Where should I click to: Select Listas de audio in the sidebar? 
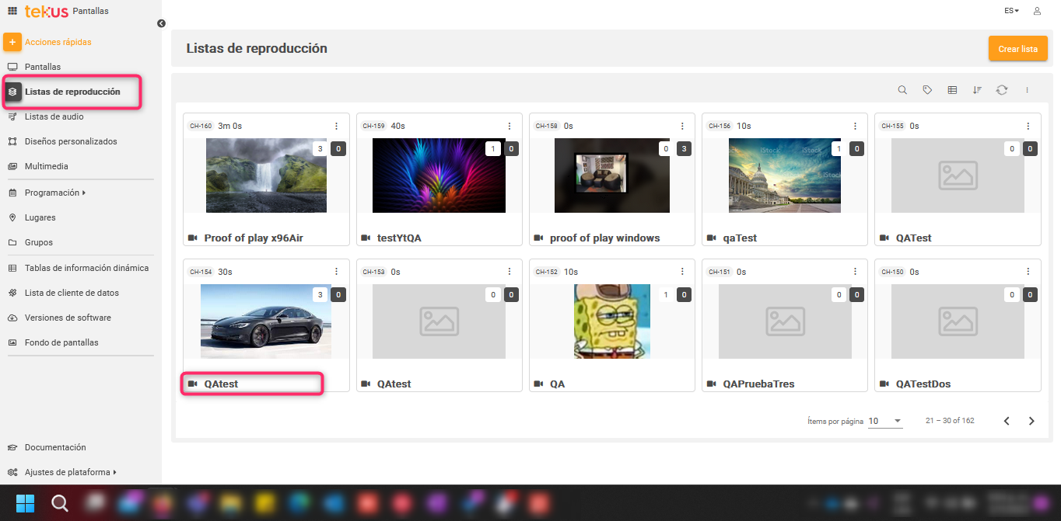click(54, 116)
